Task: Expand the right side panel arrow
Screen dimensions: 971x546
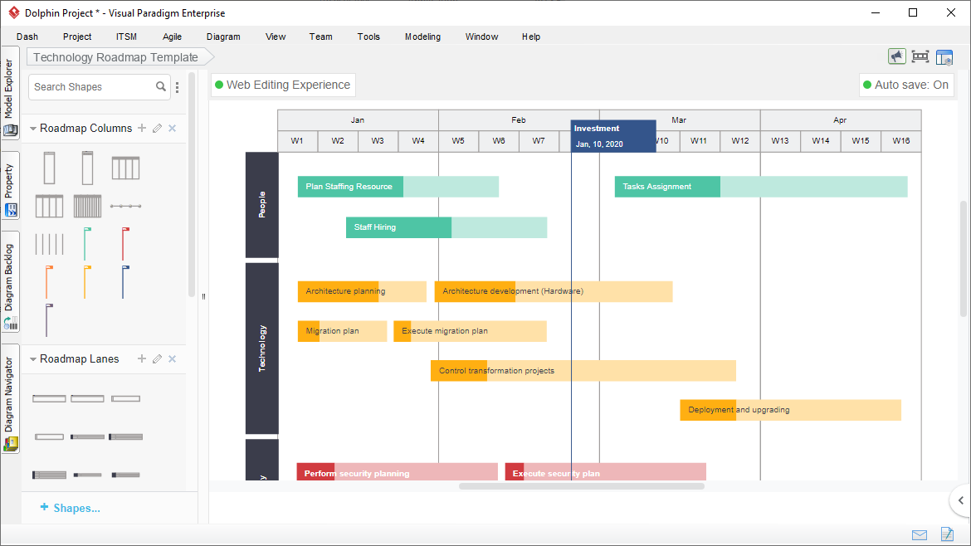Action: coord(960,500)
